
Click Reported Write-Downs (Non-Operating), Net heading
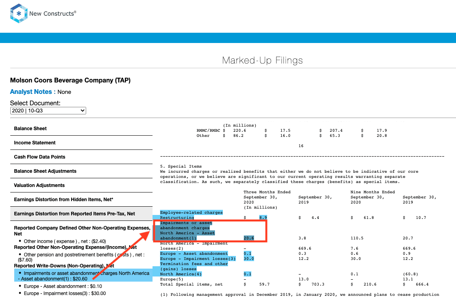click(64, 266)
